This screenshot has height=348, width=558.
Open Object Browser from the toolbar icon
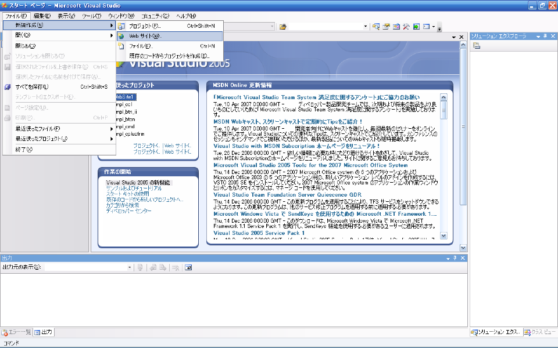396,27
